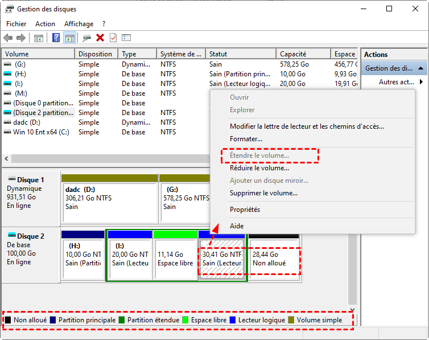This screenshot has width=429, height=340.
Task: Click the Espace column header
Action: click(345, 54)
